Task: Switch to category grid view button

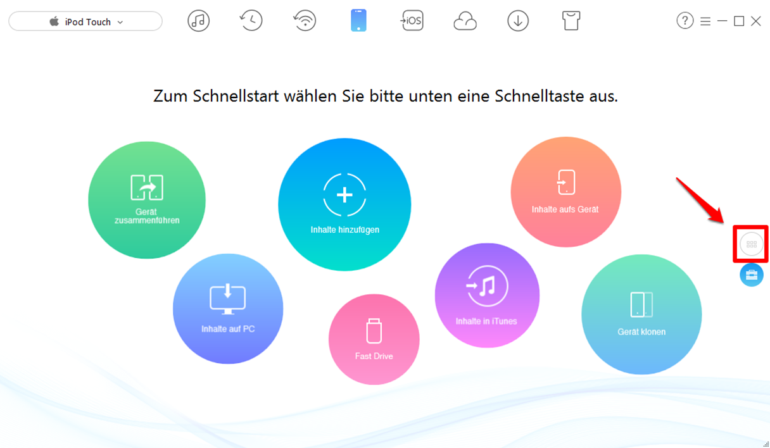Action: tap(752, 244)
